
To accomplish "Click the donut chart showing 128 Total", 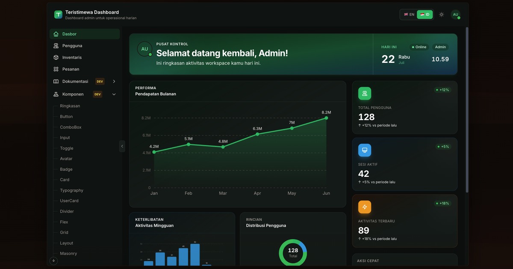I will click(293, 253).
